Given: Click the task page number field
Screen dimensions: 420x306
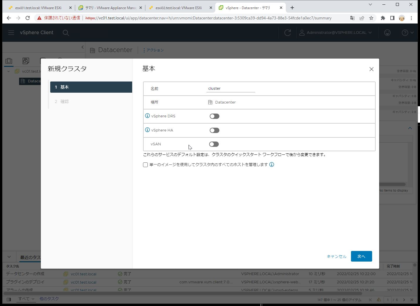Looking at the screenshot, I should [x=388, y=300].
